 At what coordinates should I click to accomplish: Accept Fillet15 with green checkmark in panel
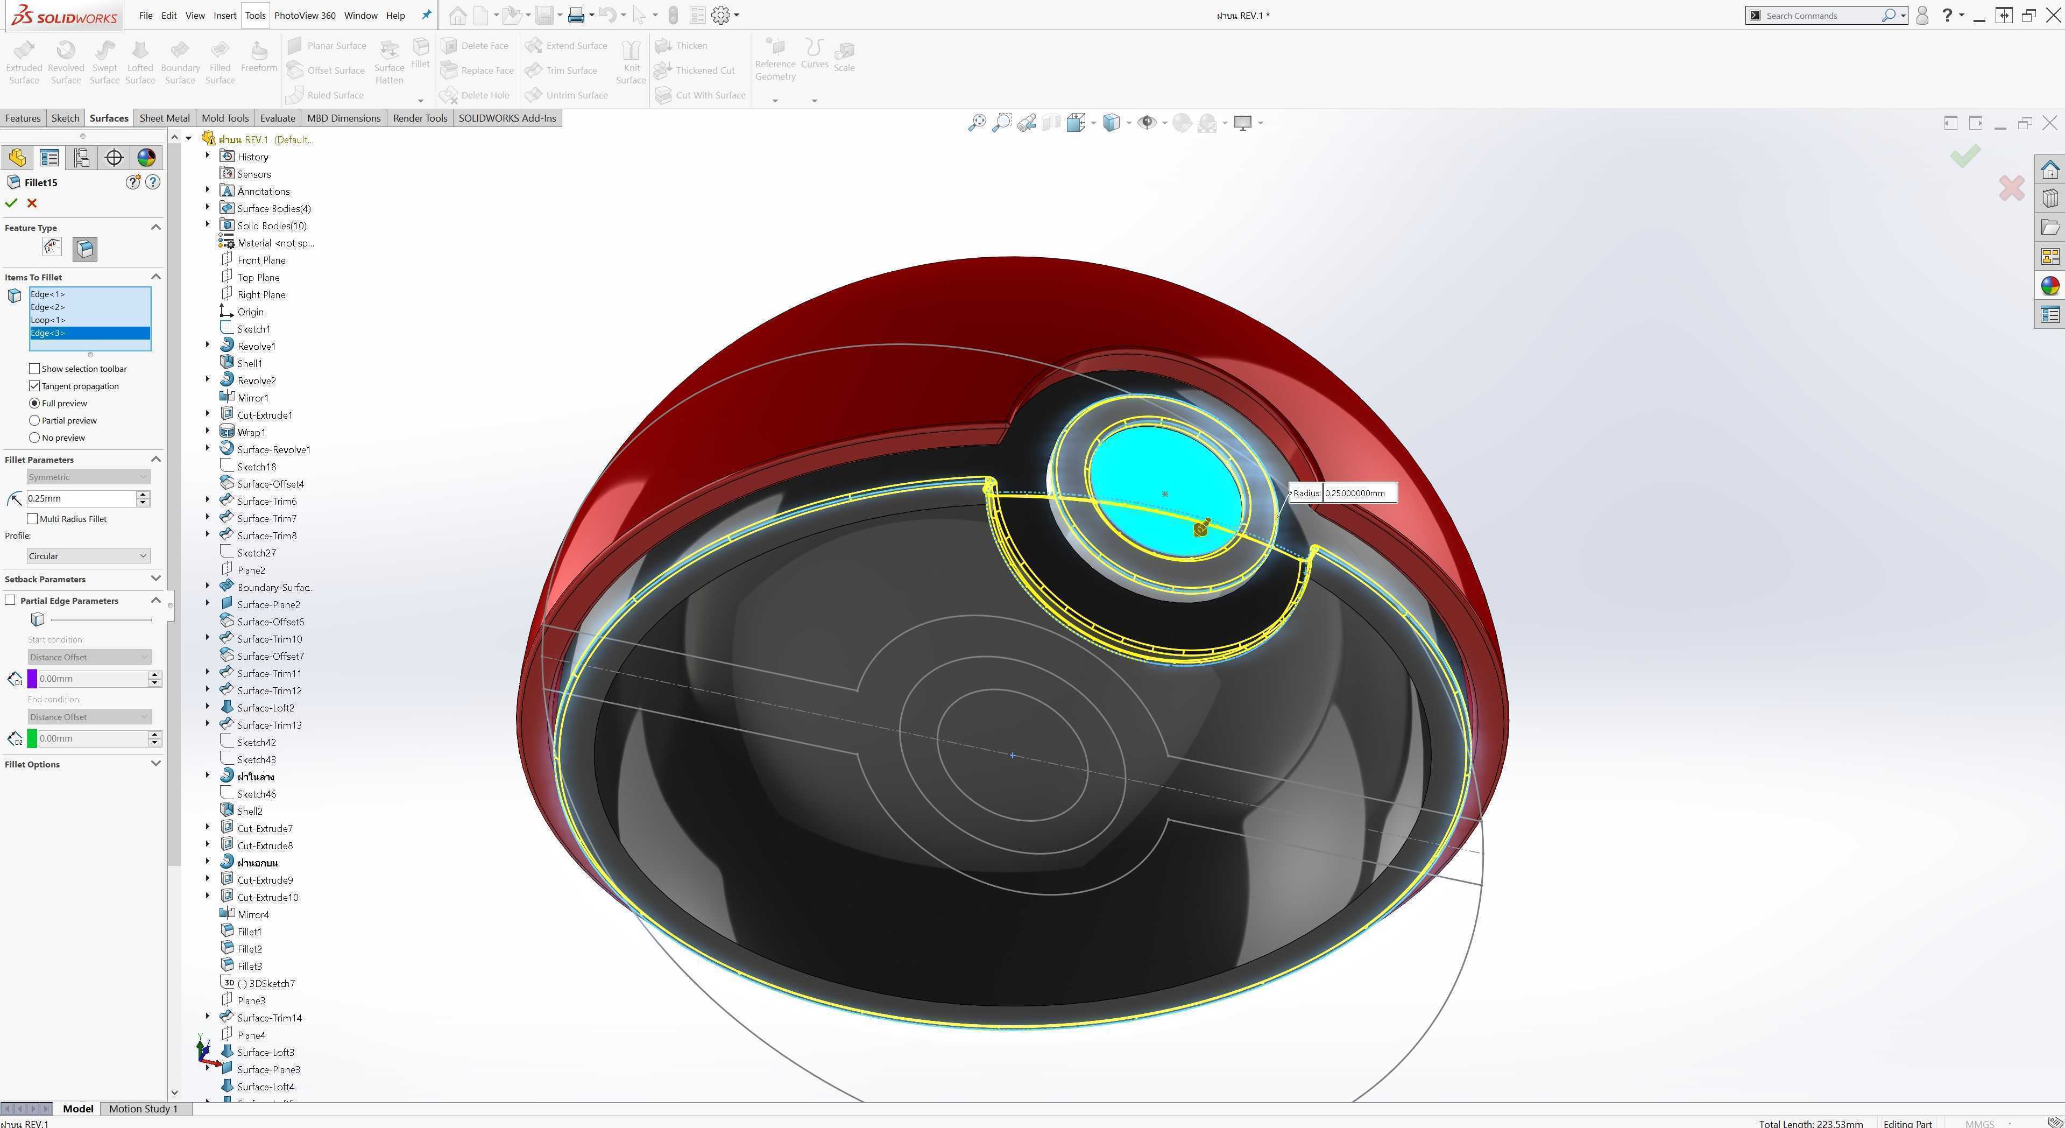11,203
